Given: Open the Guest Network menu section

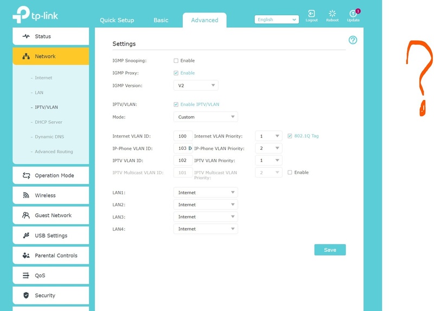Looking at the screenshot, I should pyautogui.click(x=50, y=215).
